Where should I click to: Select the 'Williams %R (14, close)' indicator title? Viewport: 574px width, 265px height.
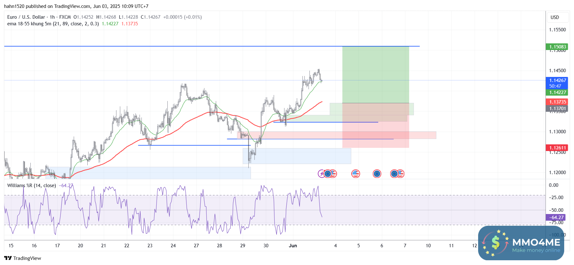click(32, 186)
